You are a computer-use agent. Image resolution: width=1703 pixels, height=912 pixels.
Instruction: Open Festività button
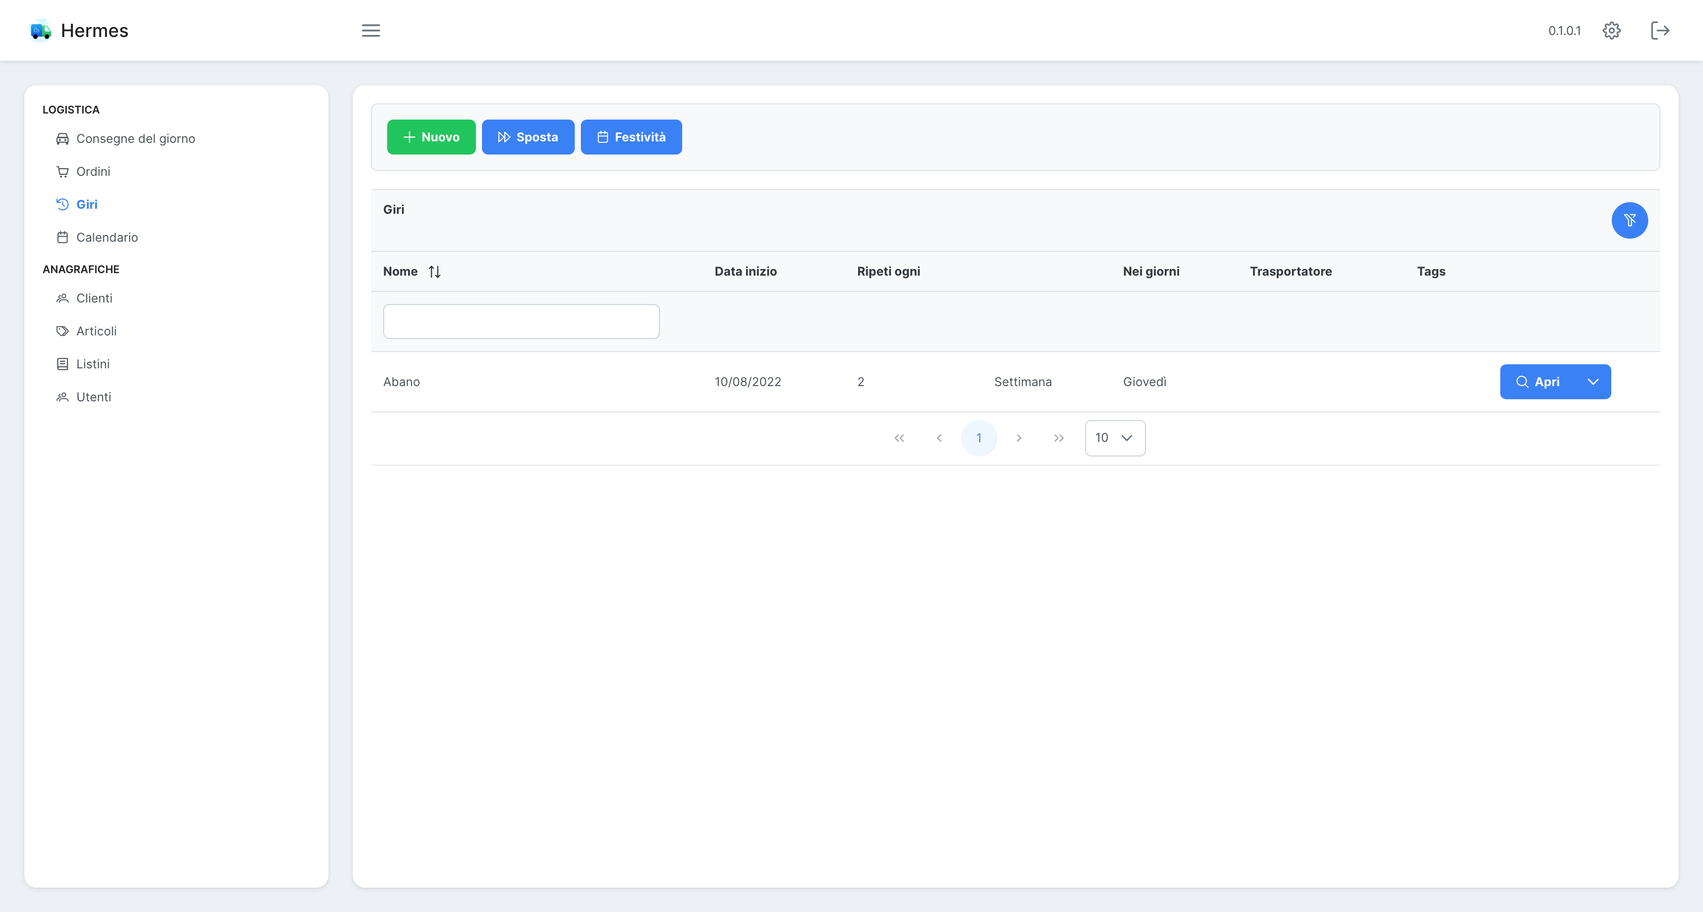pyautogui.click(x=631, y=137)
